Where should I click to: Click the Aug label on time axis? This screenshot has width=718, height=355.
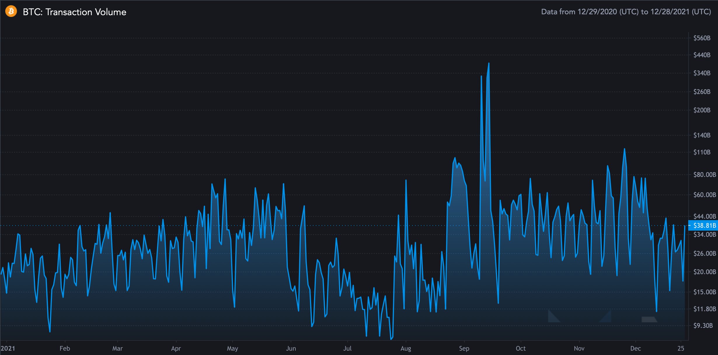[406, 349]
